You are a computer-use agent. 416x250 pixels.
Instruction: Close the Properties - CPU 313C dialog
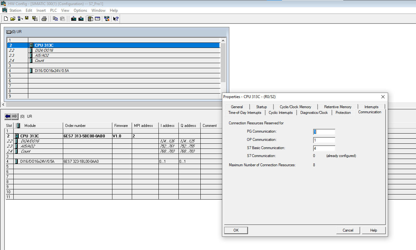coord(383,97)
